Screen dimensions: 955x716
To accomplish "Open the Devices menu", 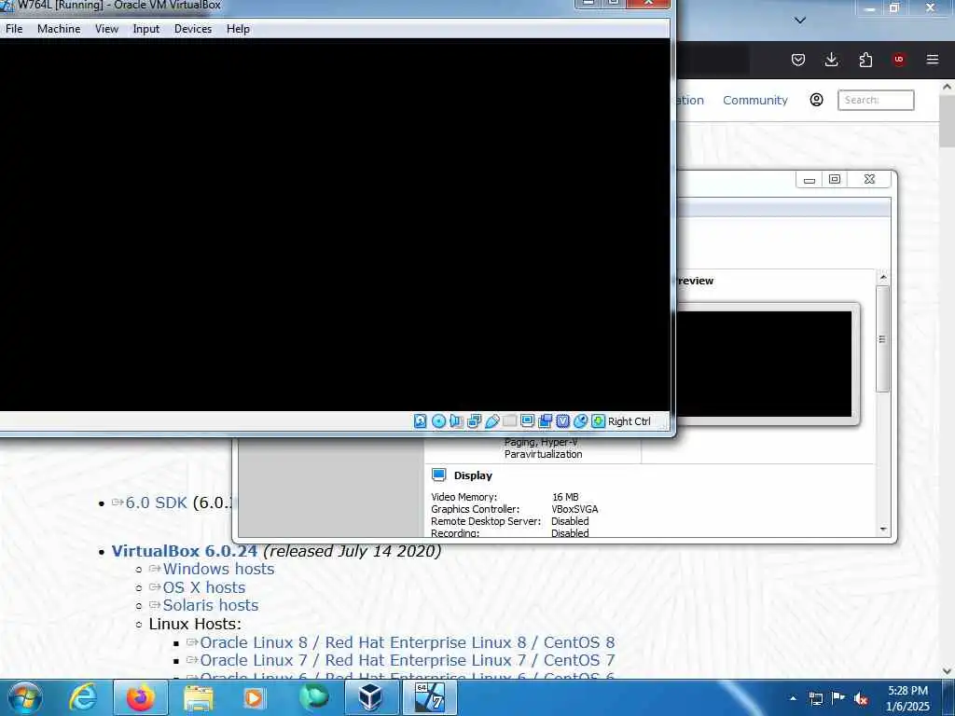I will click(x=193, y=29).
